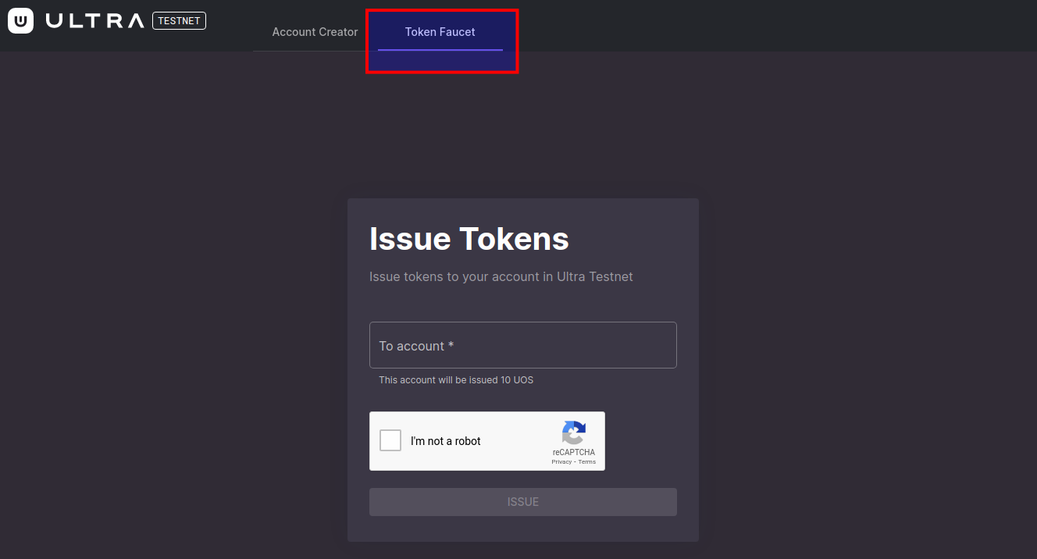Click the Ultra 'U' logo icon
Screen dimensions: 1037x559
[x=20, y=21]
